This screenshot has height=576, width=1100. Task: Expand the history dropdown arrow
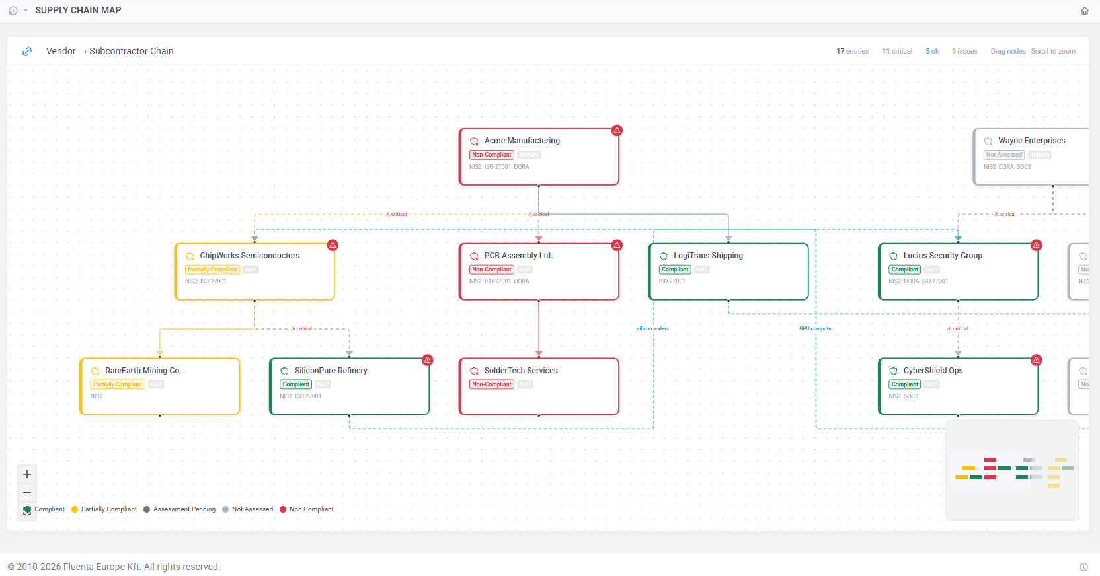click(26, 11)
